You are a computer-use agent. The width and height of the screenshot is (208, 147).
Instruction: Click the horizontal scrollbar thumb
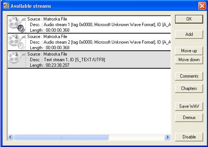61,137
